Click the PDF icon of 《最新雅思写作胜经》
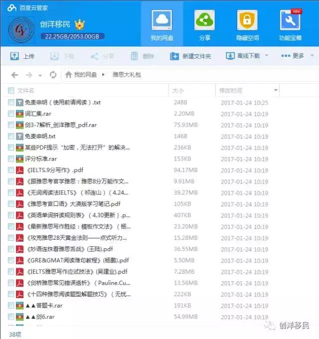The image size is (319, 339). pyautogui.click(x=19, y=226)
